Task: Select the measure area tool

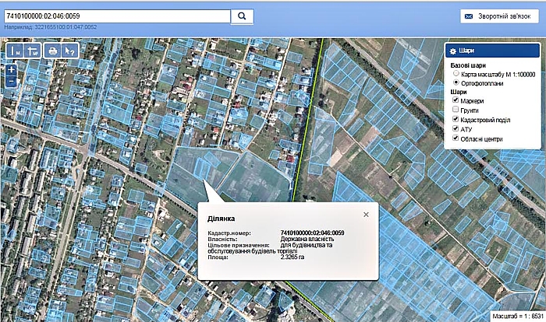Action: [x=32, y=51]
